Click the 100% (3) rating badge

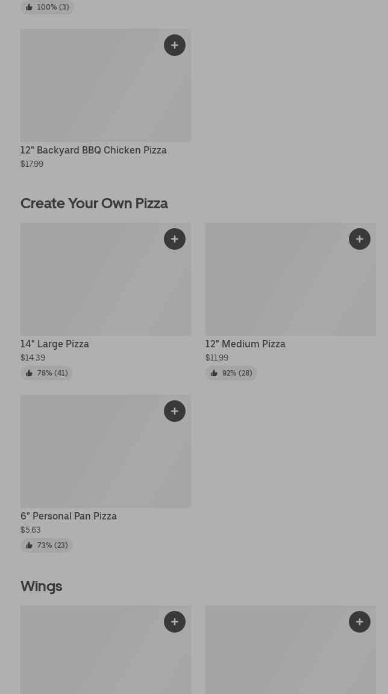pyautogui.click(x=47, y=7)
